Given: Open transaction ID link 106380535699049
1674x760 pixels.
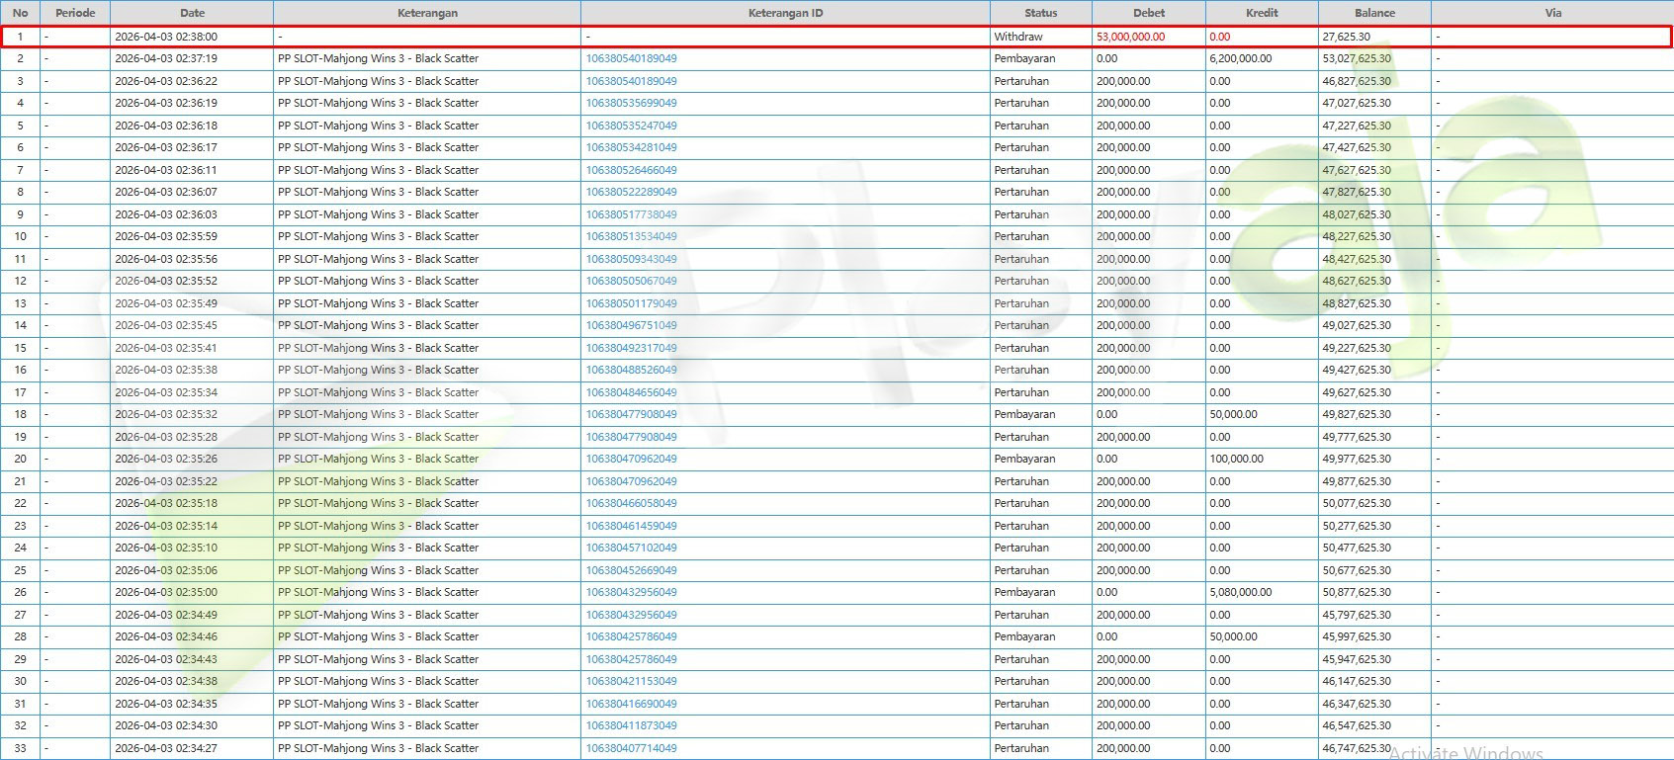Looking at the screenshot, I should tap(631, 103).
